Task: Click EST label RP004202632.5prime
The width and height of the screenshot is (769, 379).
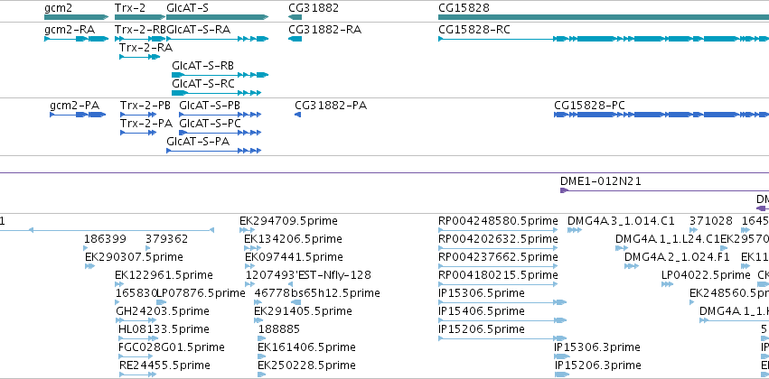Action: 498,239
